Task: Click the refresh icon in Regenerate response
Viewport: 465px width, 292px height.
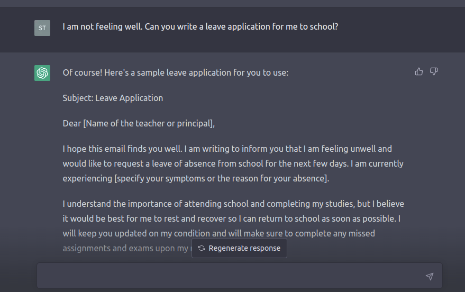Action: (x=202, y=248)
